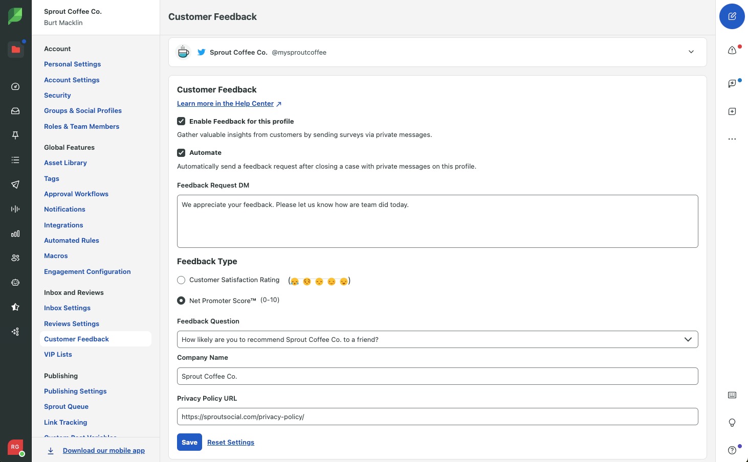Click into the Feedback Request DM text area
The height and width of the screenshot is (462, 748).
(x=437, y=221)
